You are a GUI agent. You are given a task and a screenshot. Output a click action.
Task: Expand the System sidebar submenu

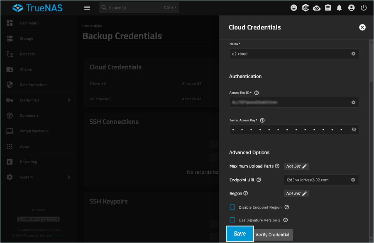(x=69, y=177)
